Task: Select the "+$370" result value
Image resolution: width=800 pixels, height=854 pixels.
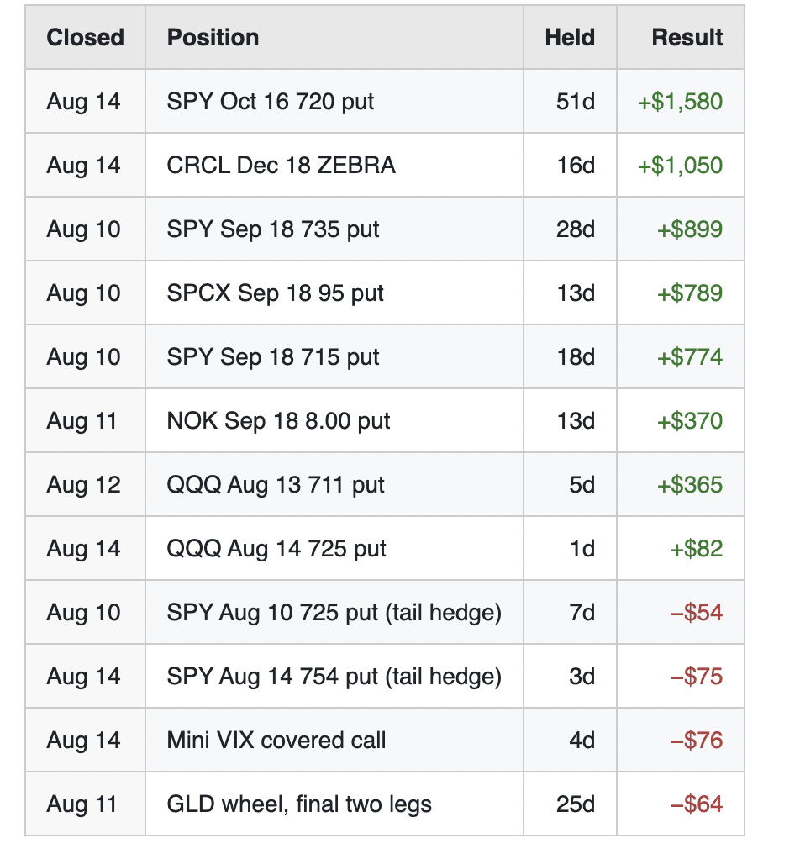Action: (x=690, y=420)
